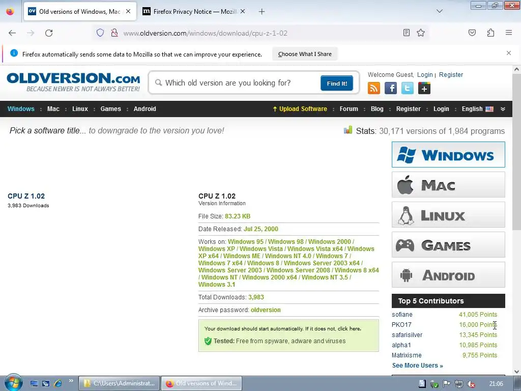Select Android in the navigation bar

tap(144, 109)
